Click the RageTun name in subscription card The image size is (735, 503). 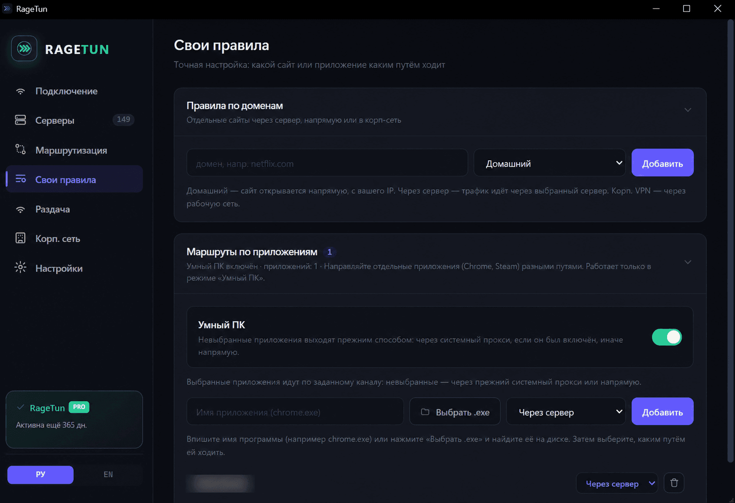point(48,408)
